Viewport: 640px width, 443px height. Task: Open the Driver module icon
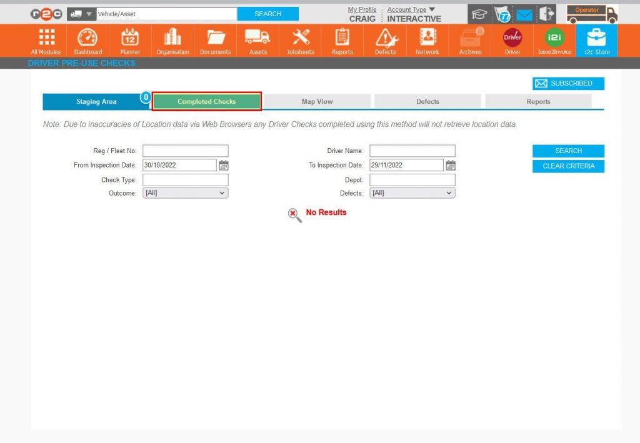[x=512, y=40]
